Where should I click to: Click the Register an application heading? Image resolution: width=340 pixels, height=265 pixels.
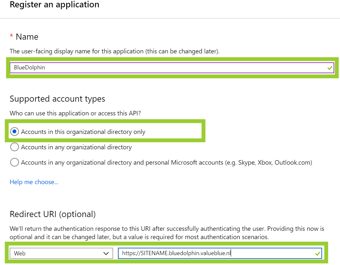click(x=54, y=4)
